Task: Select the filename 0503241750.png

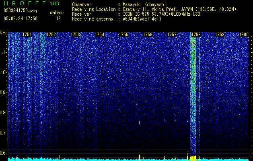Action: (x=21, y=10)
